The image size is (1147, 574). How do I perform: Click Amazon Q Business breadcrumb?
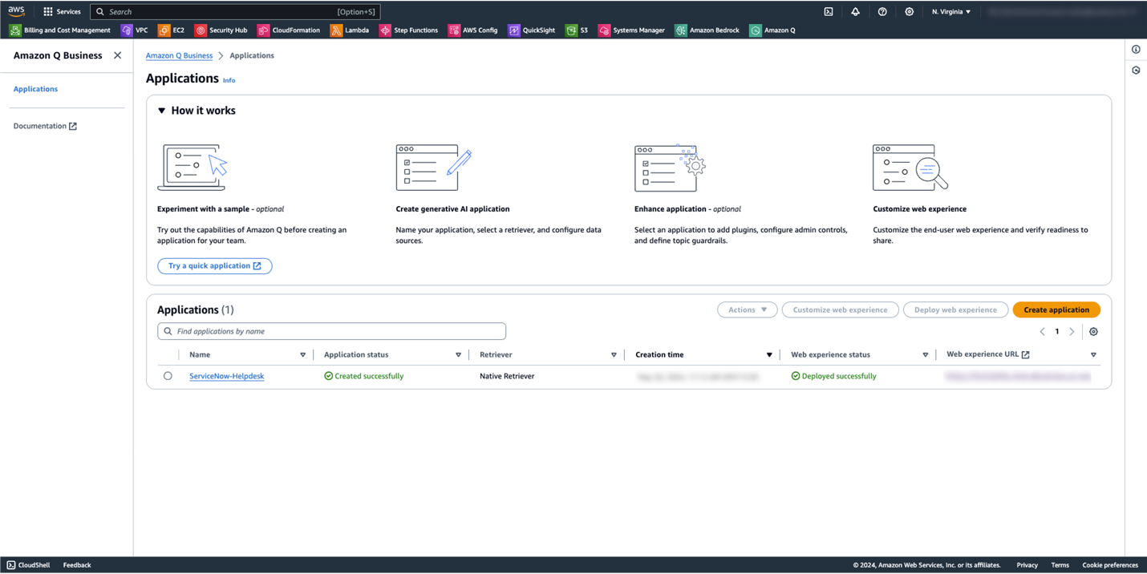tap(179, 55)
